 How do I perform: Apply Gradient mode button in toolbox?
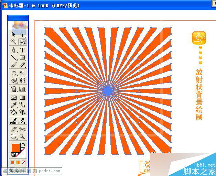point(18,162)
